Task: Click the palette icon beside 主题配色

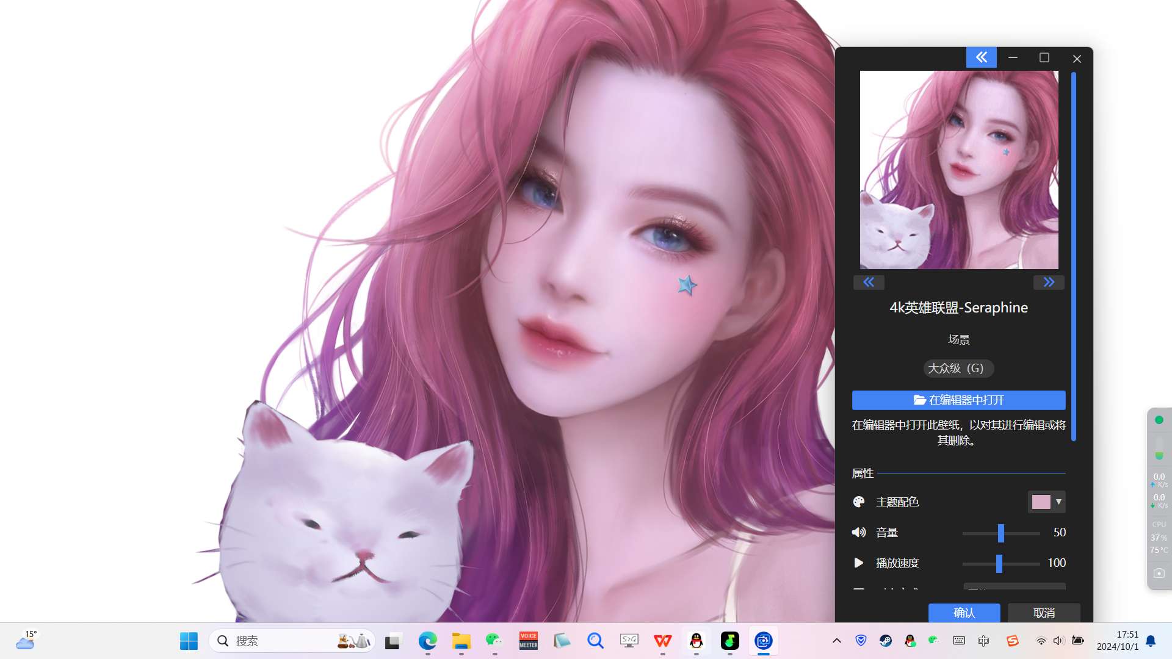Action: (x=859, y=502)
